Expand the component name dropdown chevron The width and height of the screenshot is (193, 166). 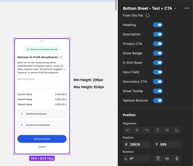click(175, 8)
